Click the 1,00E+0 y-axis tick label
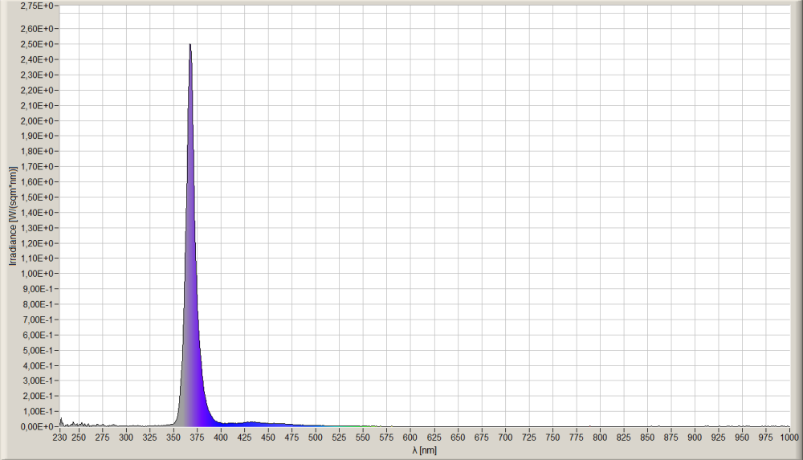 (x=37, y=274)
